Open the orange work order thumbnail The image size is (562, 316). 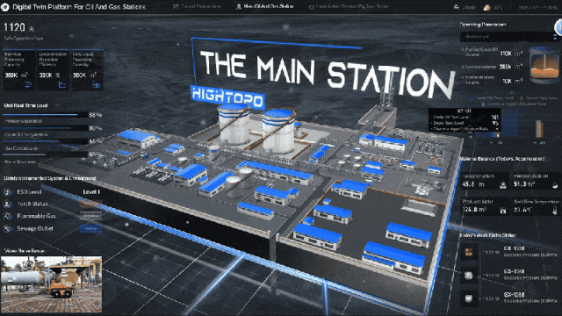coord(468,252)
